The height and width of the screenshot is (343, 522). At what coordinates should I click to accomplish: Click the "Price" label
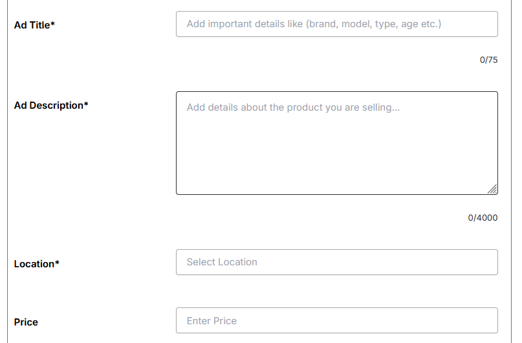click(26, 322)
